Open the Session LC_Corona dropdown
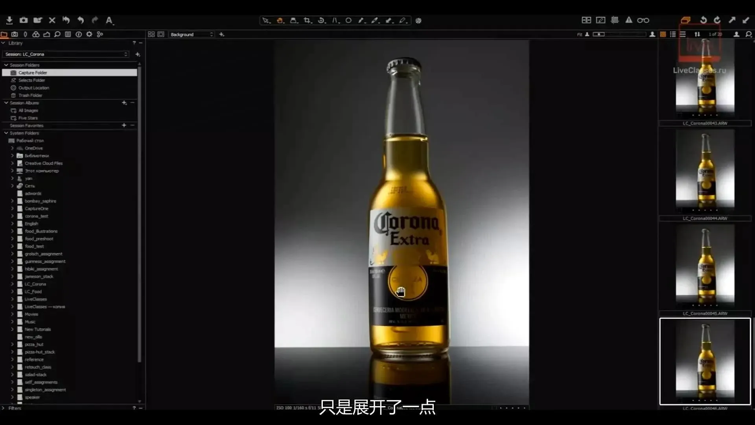Viewport: 755px width, 425px height. [x=66, y=54]
